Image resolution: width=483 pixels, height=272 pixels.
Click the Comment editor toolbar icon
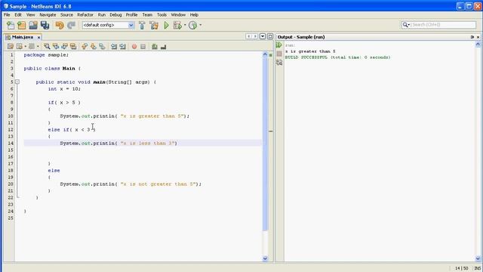coord(155,47)
